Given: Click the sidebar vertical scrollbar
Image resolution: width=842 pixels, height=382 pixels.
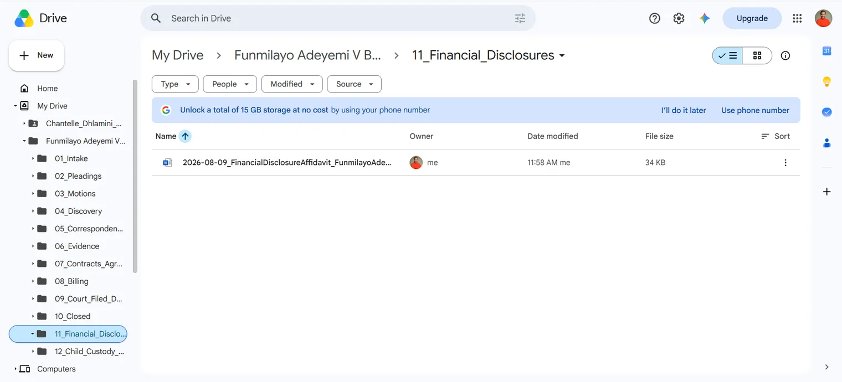Looking at the screenshot, I should click(135, 176).
